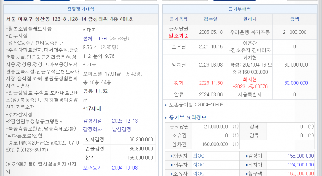Click the -주차장시설 line
The width and height of the screenshot is (322, 176).
pyautogui.click(x=19, y=115)
